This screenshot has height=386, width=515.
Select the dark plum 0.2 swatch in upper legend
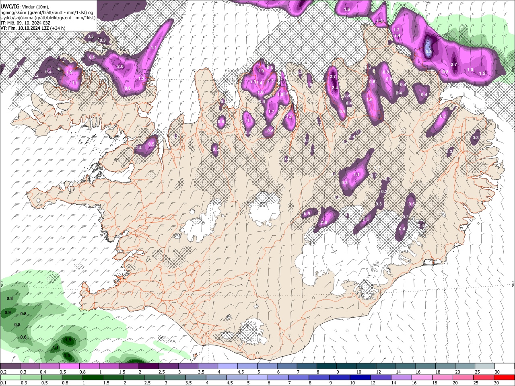pyautogui.click(x=10, y=366)
